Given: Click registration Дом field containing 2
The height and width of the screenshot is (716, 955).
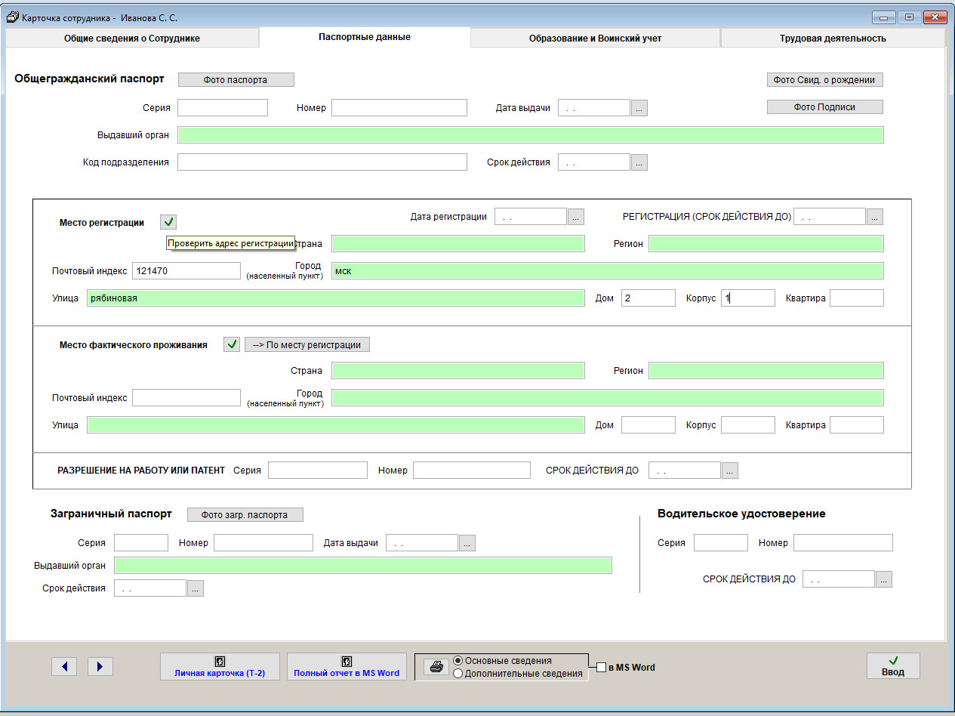Looking at the screenshot, I should [648, 298].
